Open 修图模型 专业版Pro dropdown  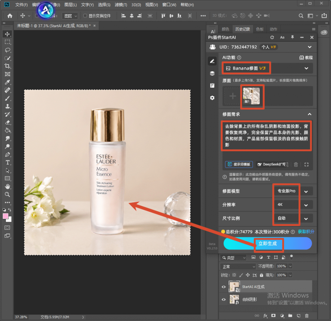[294, 191]
